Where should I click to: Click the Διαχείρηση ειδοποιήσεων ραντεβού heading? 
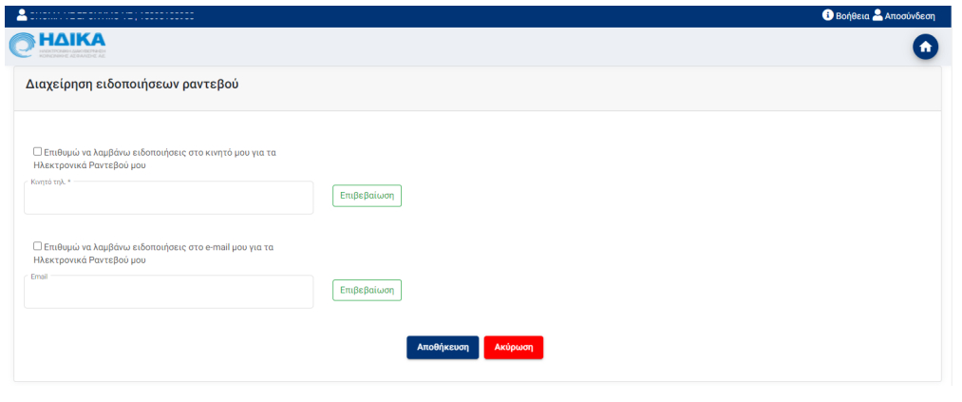[132, 85]
